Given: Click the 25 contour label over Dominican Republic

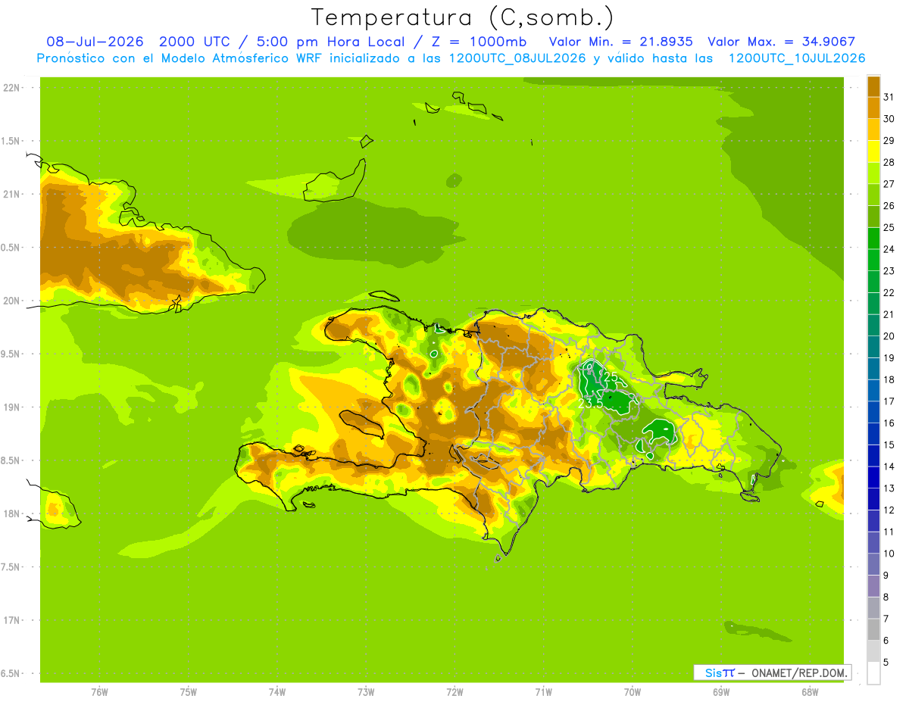Looking at the screenshot, I should [x=611, y=377].
